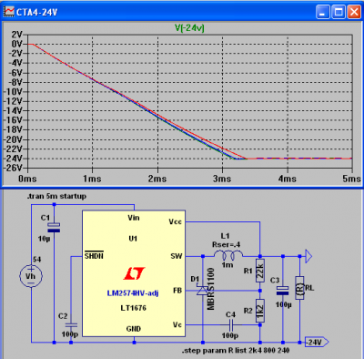
Task: Click the U1 reference designator
Action: click(x=133, y=239)
